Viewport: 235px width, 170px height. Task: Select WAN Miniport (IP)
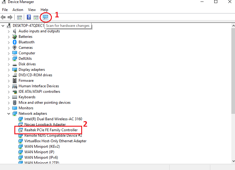coord(39,152)
